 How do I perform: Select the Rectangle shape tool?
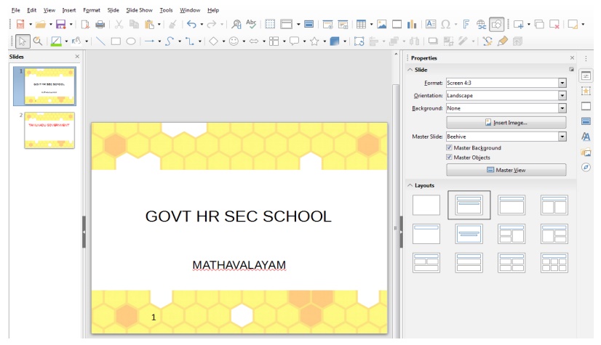pos(116,41)
